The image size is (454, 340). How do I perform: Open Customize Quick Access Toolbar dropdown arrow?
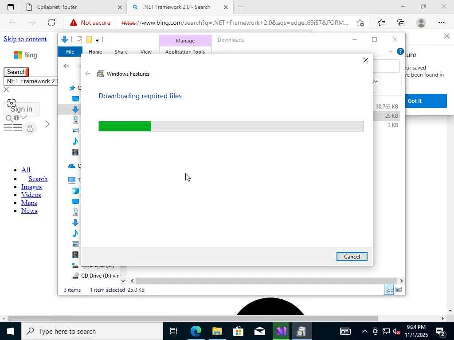(x=97, y=40)
